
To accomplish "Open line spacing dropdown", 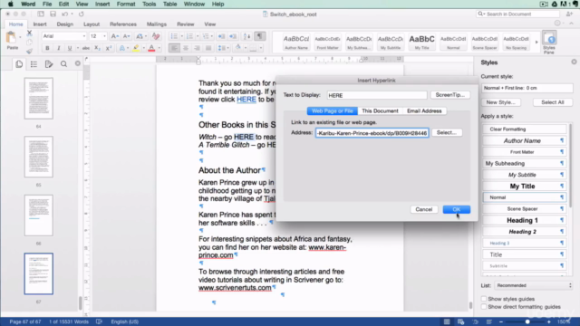I will tap(223, 48).
